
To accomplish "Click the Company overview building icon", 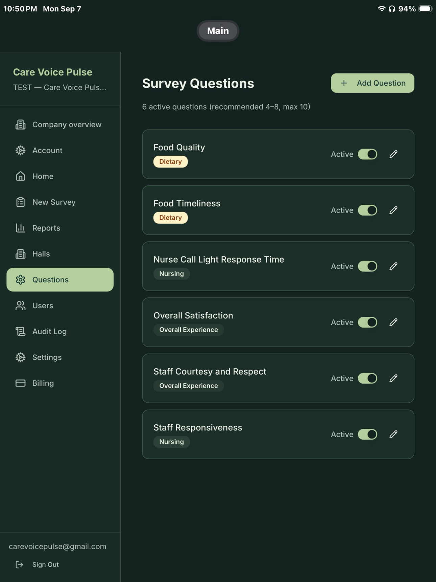I will coord(21,125).
